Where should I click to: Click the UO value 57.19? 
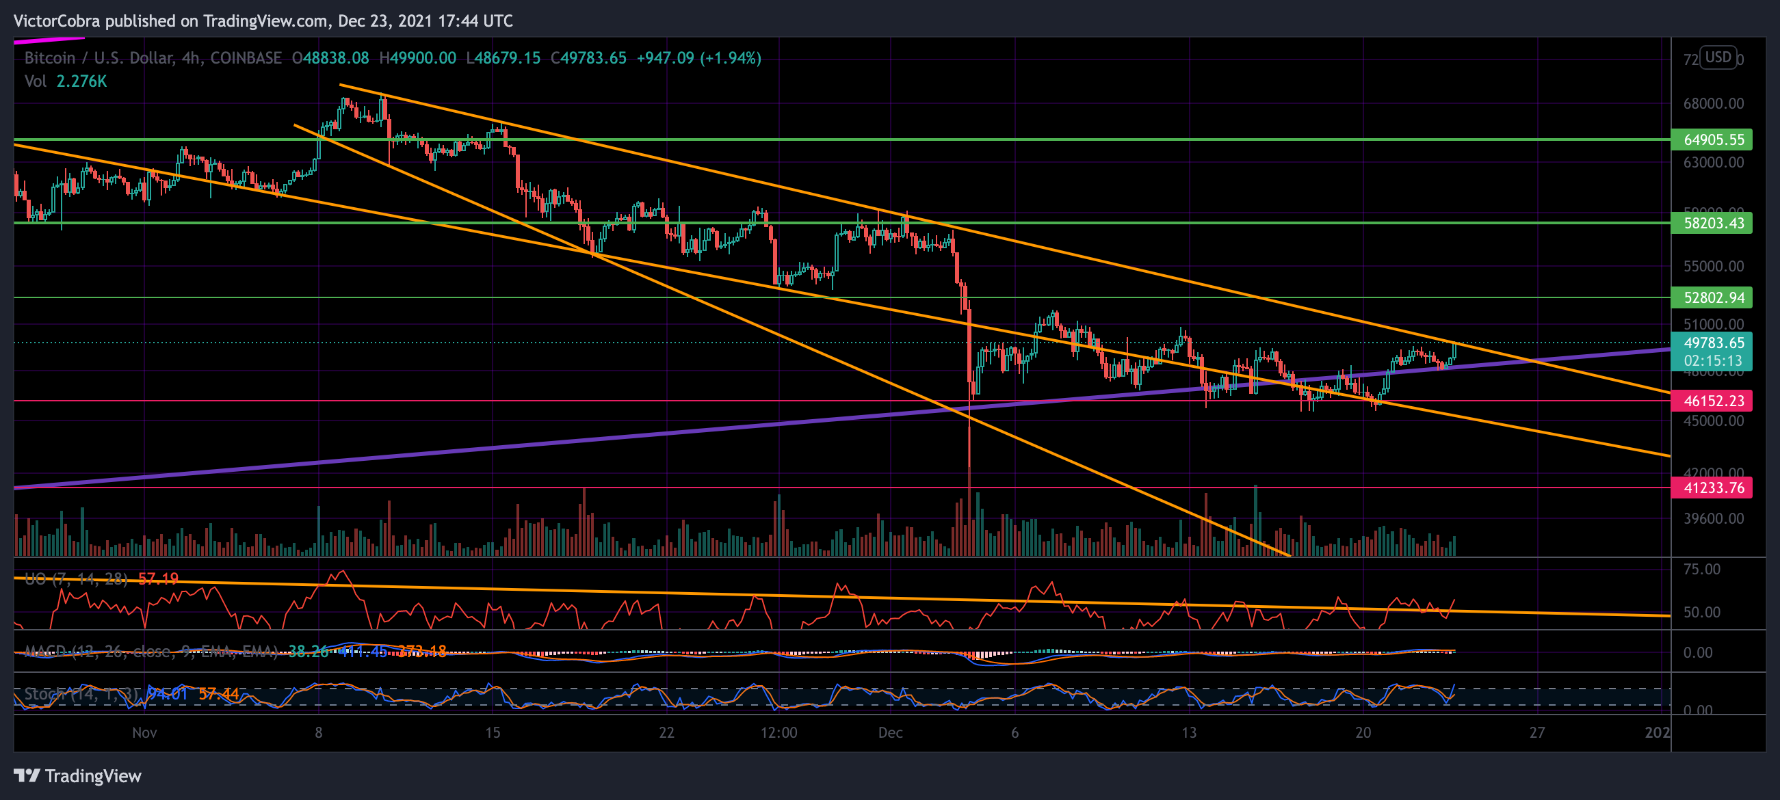coord(158,578)
